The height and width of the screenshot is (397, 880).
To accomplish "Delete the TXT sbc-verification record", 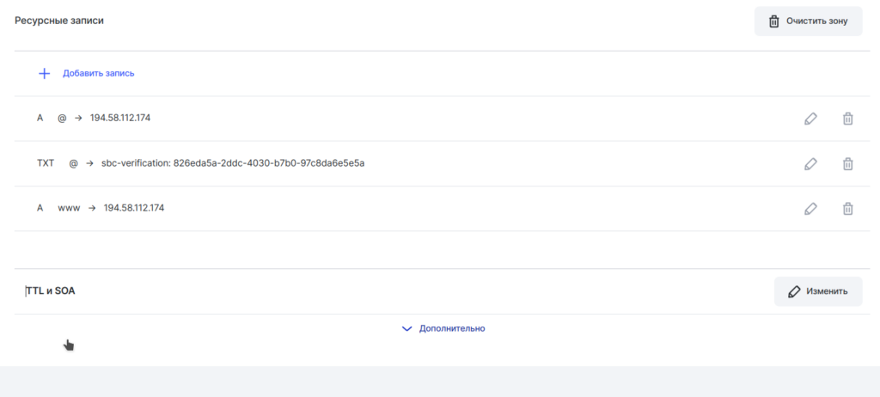I will click(847, 163).
